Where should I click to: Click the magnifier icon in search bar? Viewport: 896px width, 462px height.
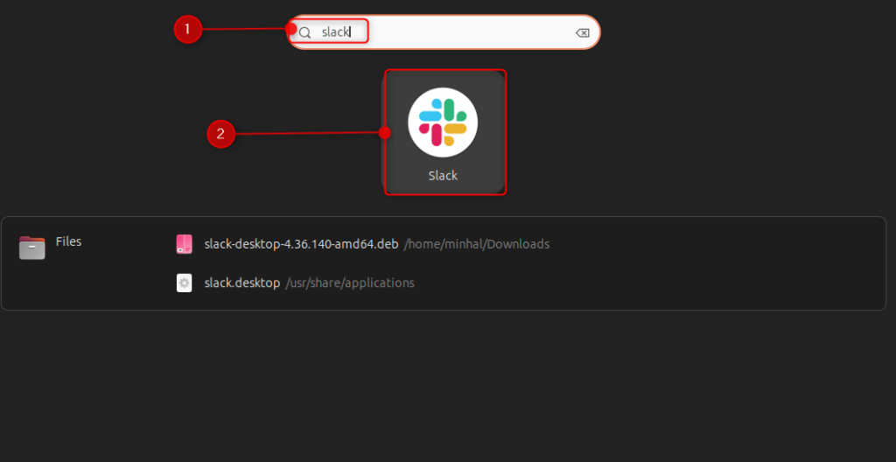pos(305,32)
